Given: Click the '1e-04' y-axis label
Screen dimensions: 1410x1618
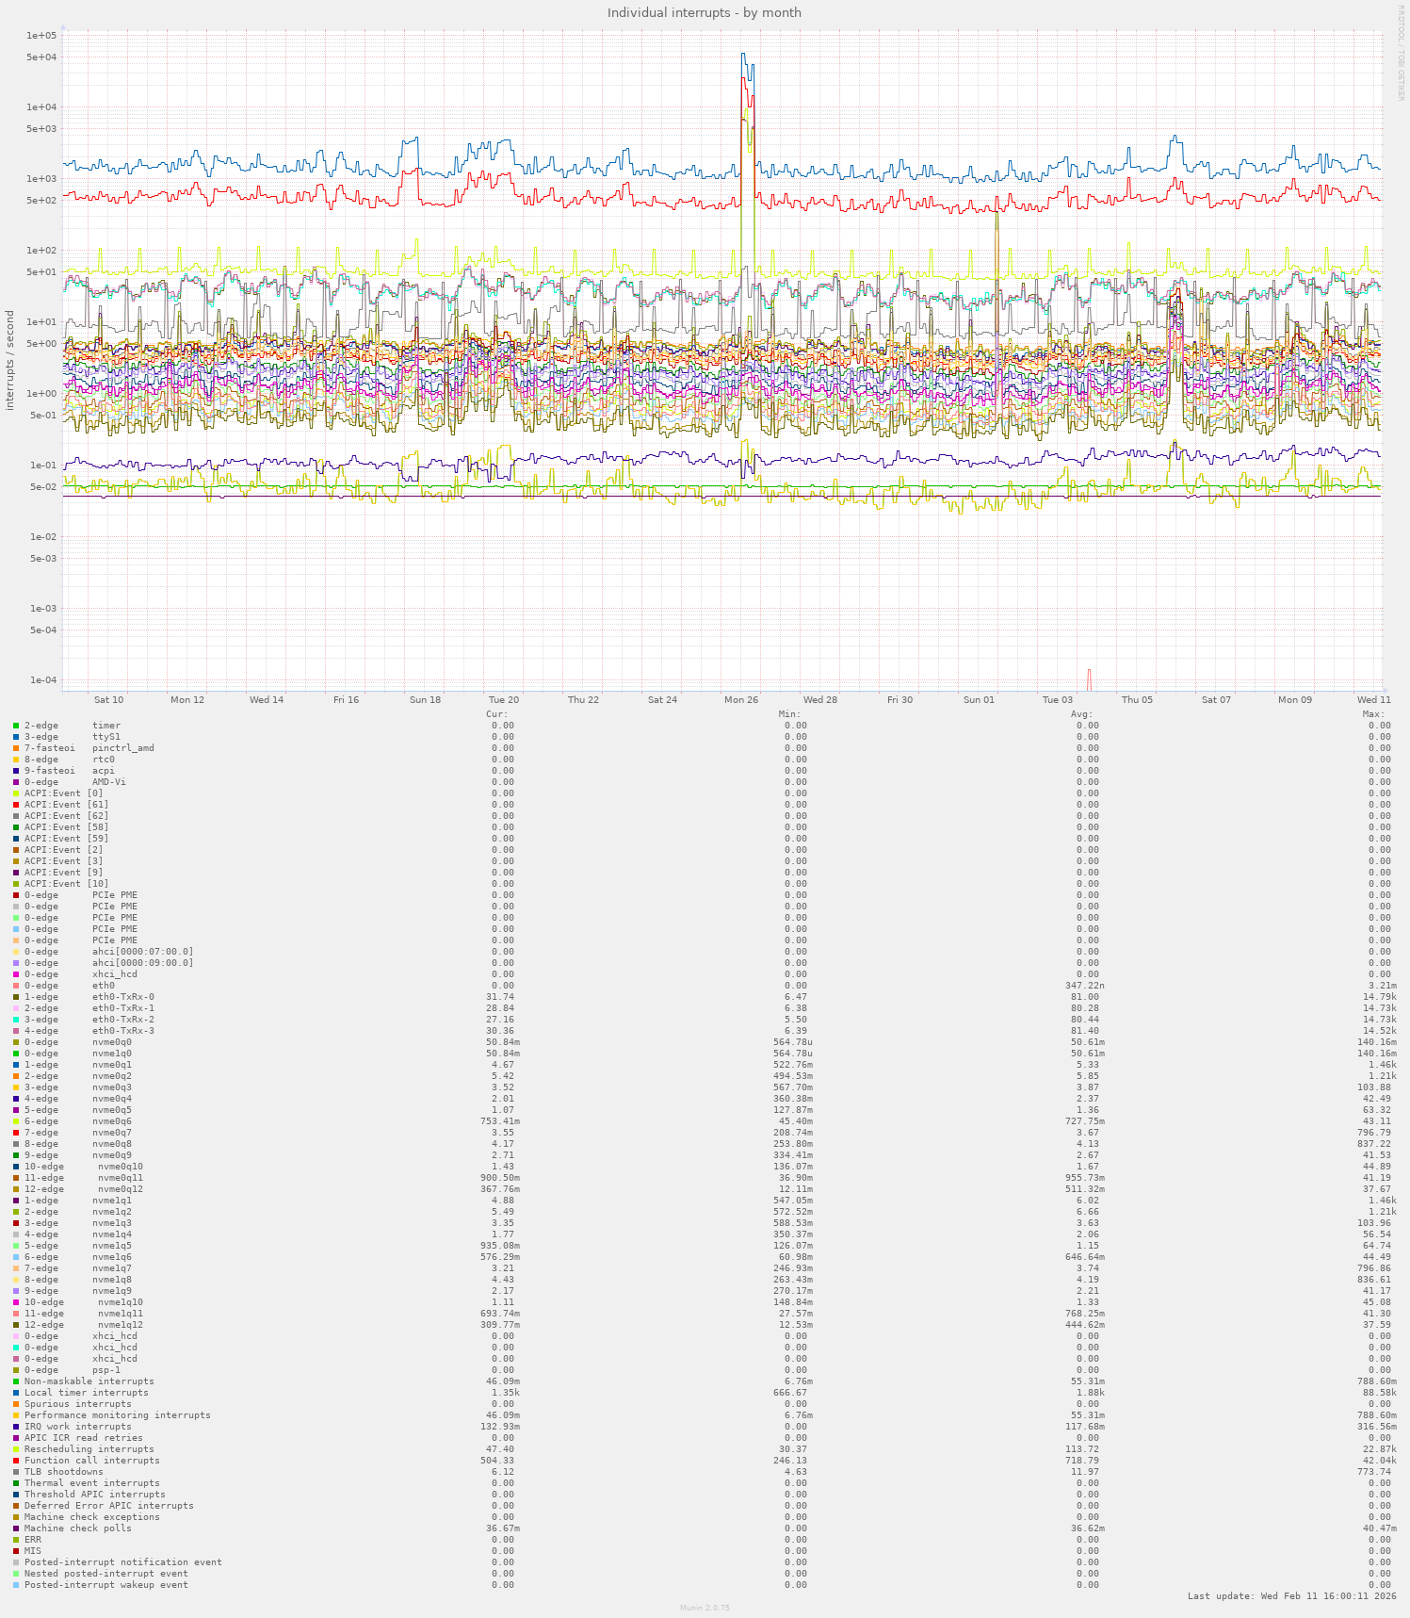Looking at the screenshot, I should (x=42, y=680).
